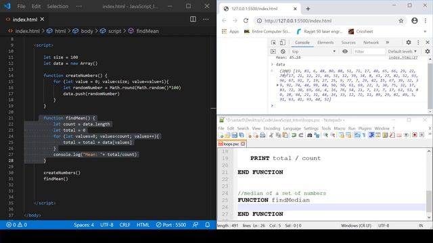433x243 pixels.
Task: Click the console Filter input field
Action: 369,51
